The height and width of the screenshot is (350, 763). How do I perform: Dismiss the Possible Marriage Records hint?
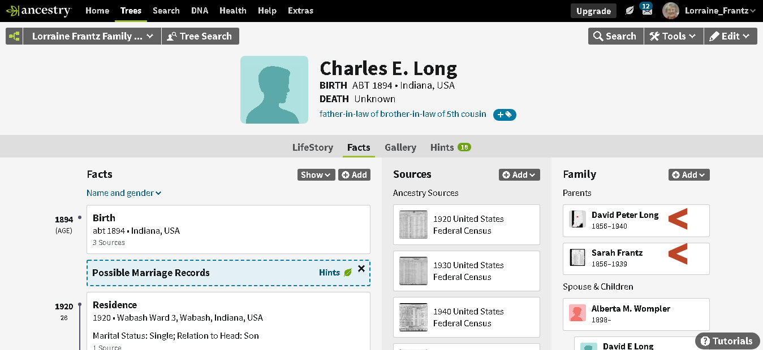click(x=361, y=269)
